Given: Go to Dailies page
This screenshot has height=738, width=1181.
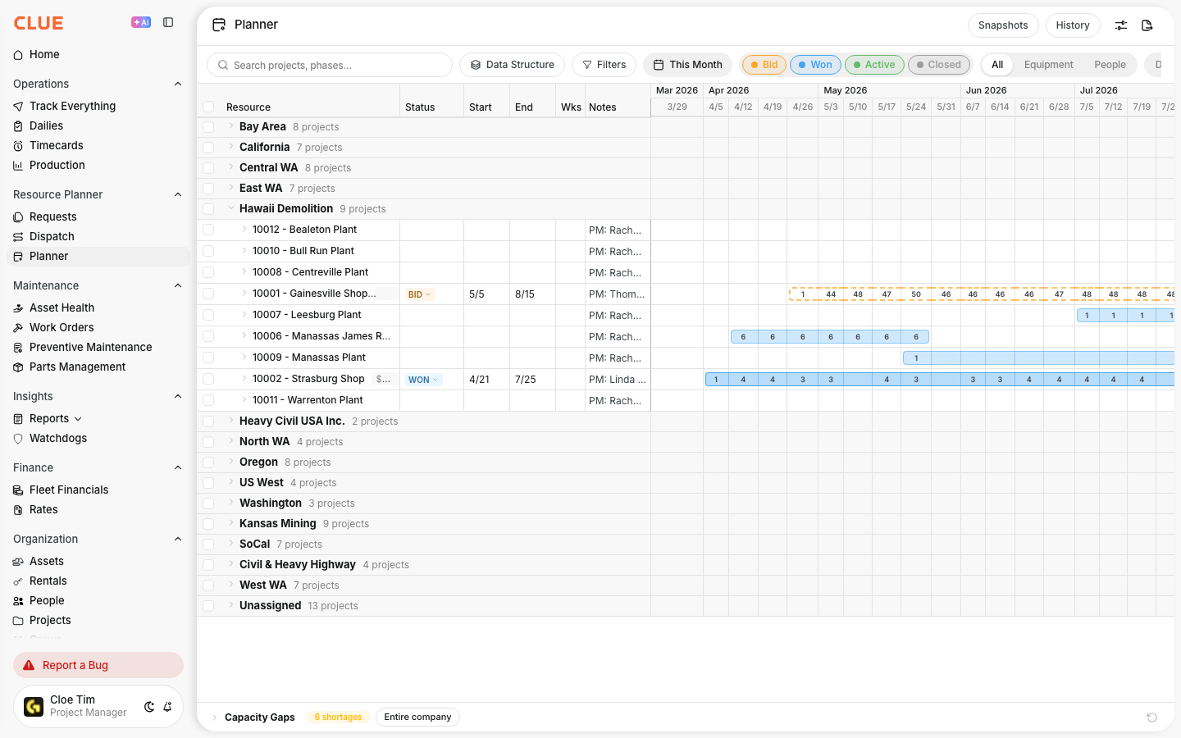Looking at the screenshot, I should click(x=46, y=125).
